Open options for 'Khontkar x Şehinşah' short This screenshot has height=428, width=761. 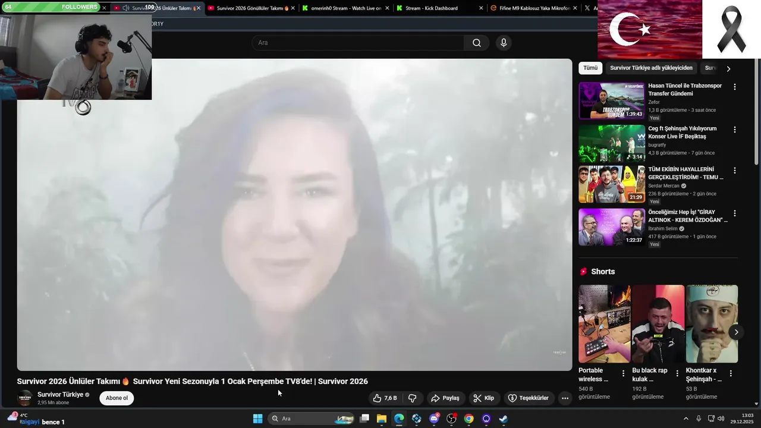point(731,373)
